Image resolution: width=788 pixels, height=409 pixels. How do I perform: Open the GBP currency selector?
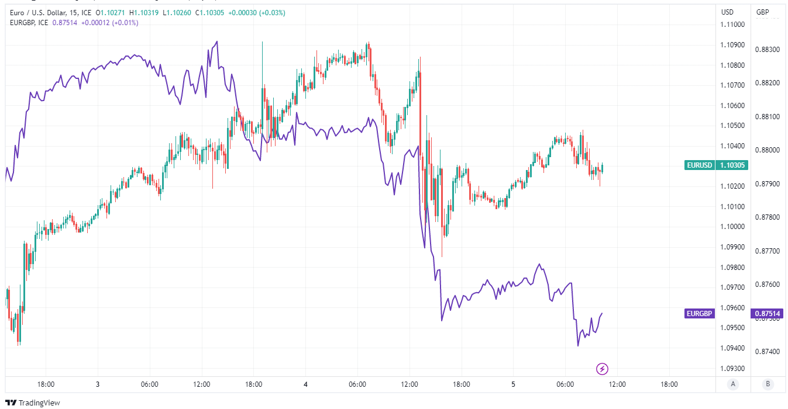point(762,12)
